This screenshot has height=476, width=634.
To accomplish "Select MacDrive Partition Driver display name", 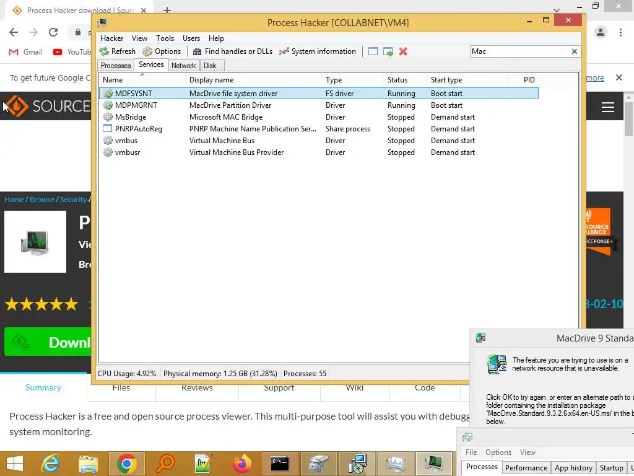I will coord(230,105).
